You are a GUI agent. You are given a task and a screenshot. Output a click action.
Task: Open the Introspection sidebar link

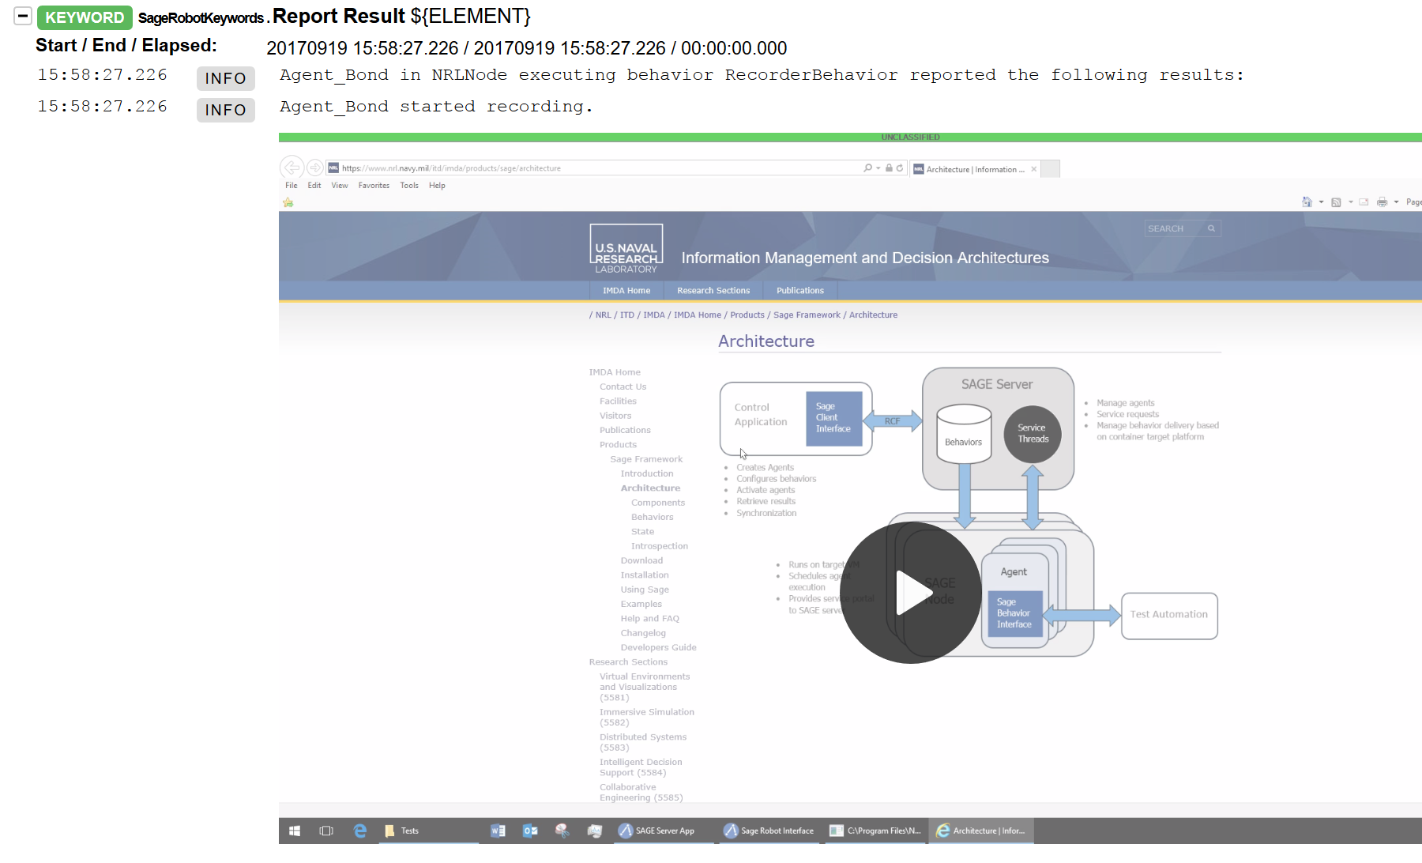tap(660, 546)
